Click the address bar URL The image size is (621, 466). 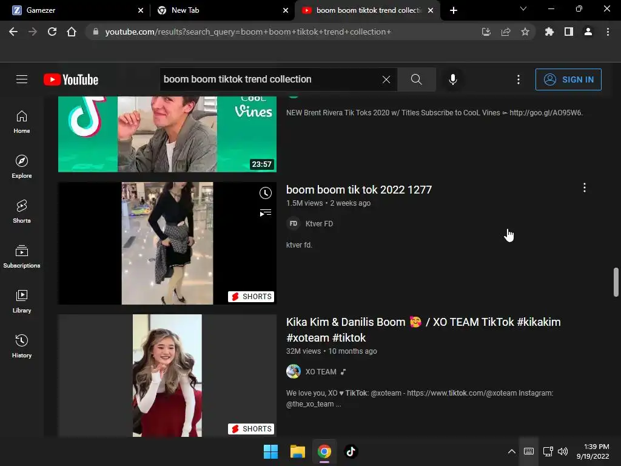coord(248,32)
